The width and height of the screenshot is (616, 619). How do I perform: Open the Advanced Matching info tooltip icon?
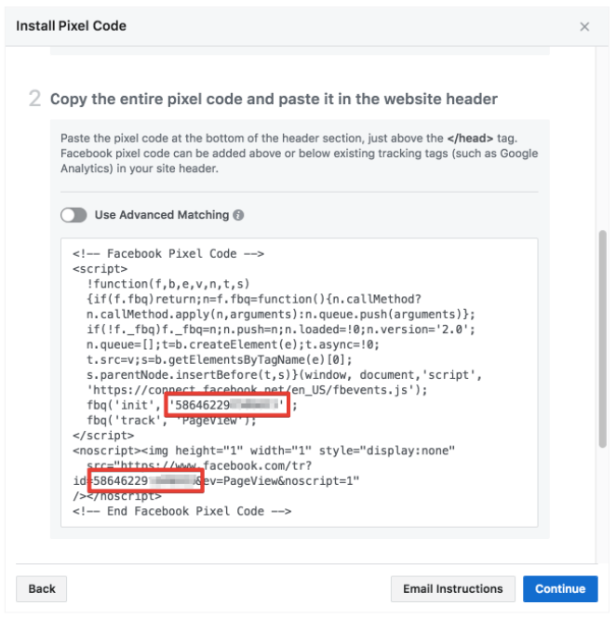(x=238, y=215)
